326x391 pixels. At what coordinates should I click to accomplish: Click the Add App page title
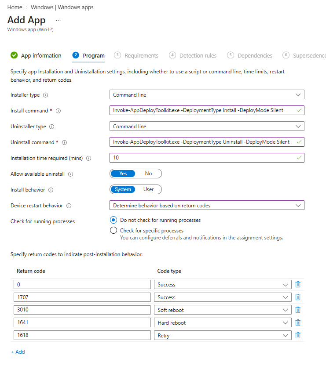tap(26, 20)
